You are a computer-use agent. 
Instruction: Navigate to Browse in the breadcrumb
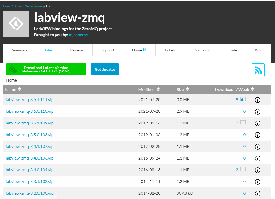click(x=19, y=6)
